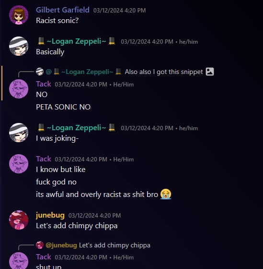Jump to replied message 'Also also I got this snippet'
The image size is (263, 269).
click(x=164, y=72)
